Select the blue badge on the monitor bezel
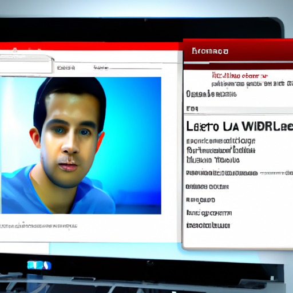 [x=39, y=265]
